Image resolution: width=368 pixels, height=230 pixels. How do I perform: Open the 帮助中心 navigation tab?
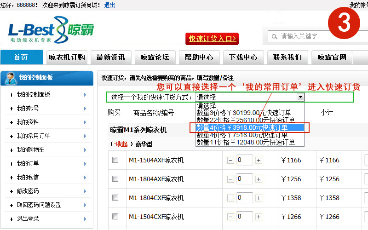tap(199, 57)
